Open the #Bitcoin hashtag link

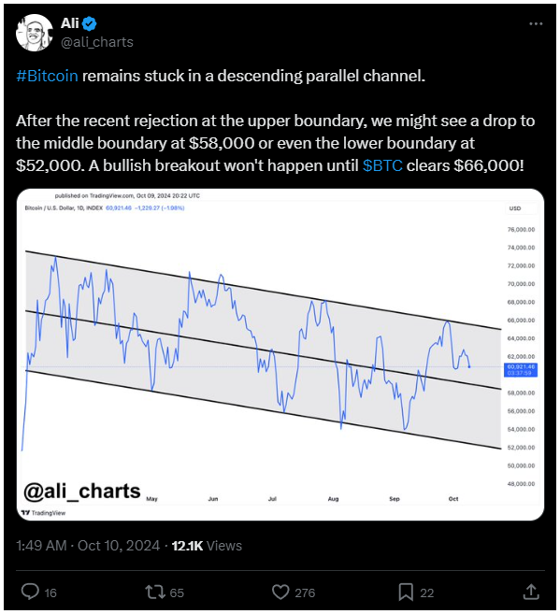47,76
